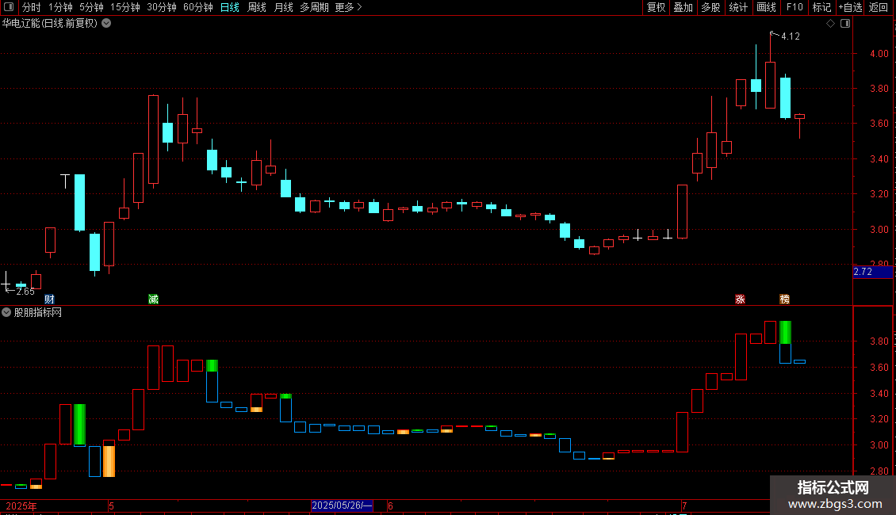Click the 华电辽能(日线.前复权) title text
Viewport: 896px width, 515px height.
(50, 24)
